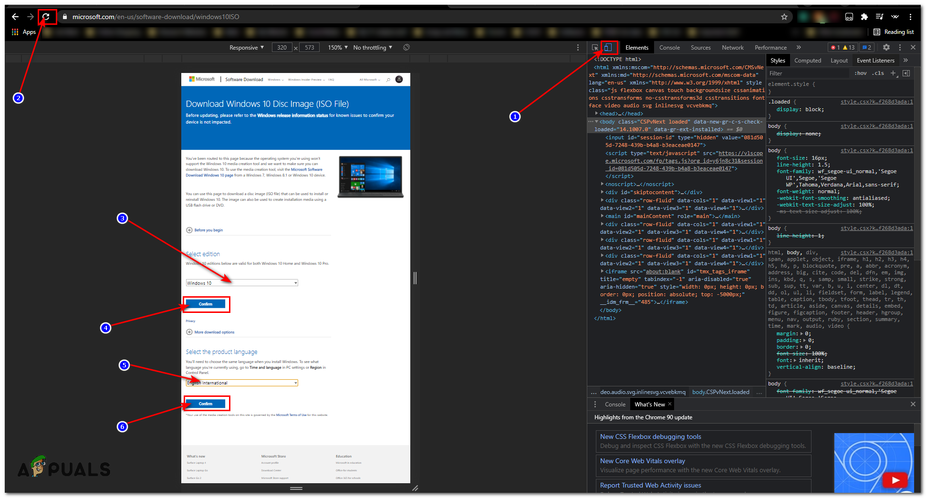926x498 pixels.
Task: Switch to the Elements tab
Action: (x=637, y=48)
